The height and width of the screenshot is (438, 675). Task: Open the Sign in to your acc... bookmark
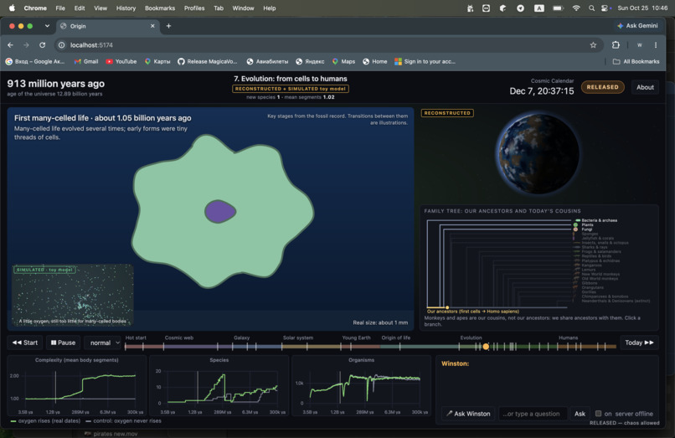pos(425,62)
